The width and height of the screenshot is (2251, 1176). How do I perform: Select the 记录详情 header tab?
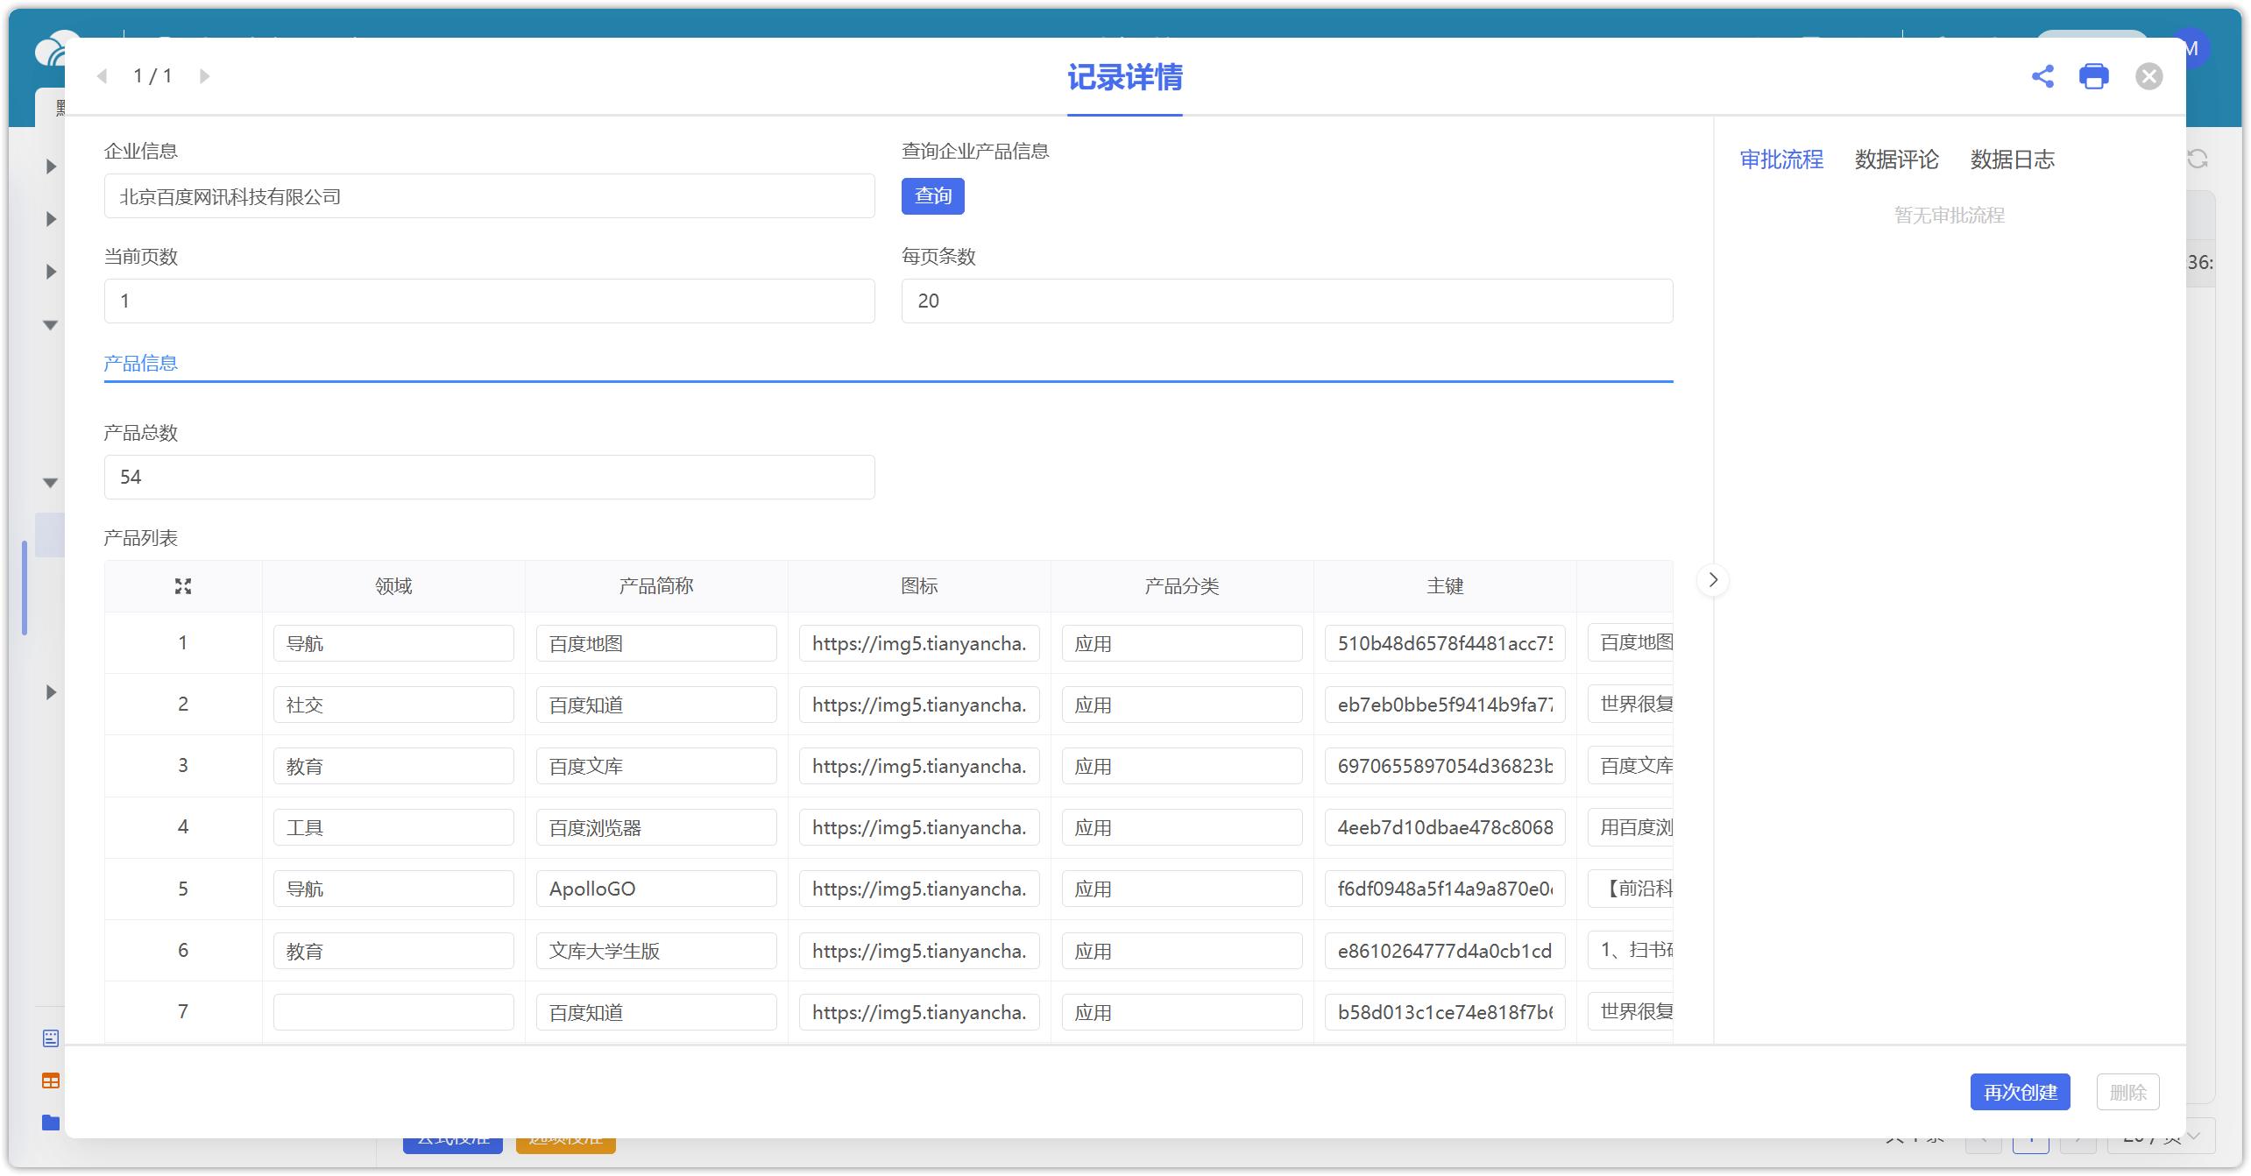[x=1125, y=77]
